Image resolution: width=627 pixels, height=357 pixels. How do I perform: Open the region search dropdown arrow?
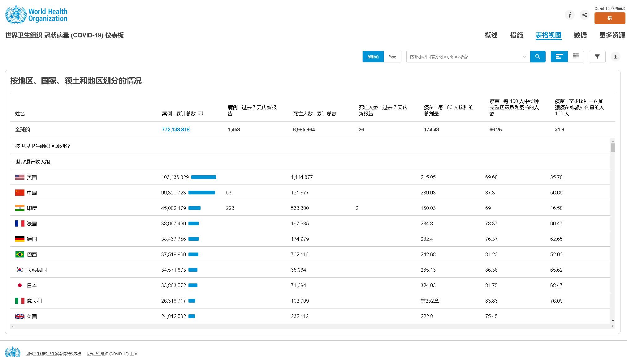coord(524,57)
